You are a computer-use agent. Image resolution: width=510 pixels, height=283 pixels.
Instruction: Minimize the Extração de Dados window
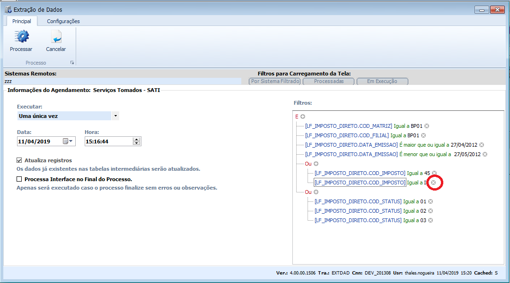point(482,10)
